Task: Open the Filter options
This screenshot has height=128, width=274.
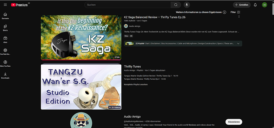Action: [235, 12]
